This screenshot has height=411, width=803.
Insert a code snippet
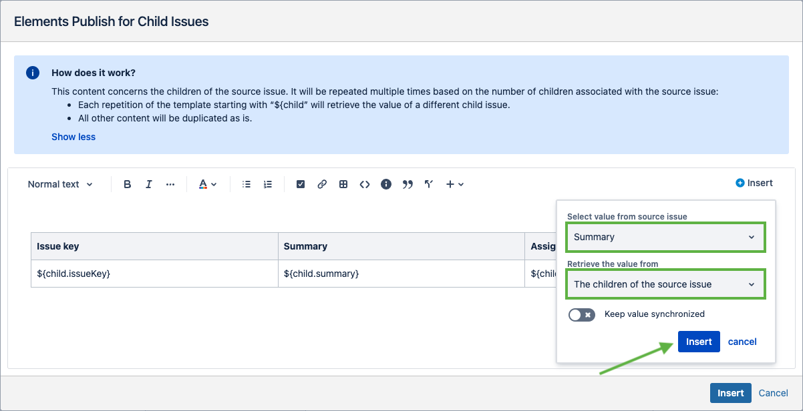tap(365, 184)
